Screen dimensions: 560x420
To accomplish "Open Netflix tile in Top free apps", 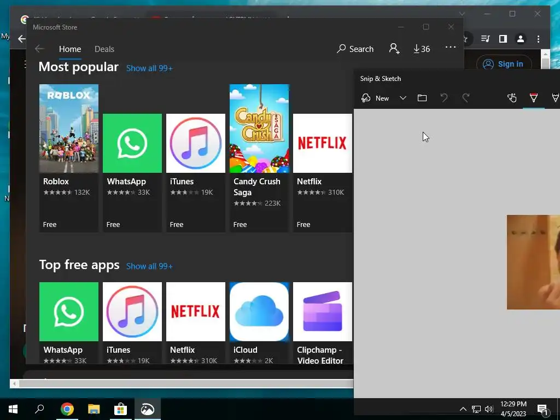I will click(x=196, y=323).
